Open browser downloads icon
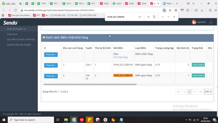The width and height of the screenshot is (218, 123). coord(202,10)
